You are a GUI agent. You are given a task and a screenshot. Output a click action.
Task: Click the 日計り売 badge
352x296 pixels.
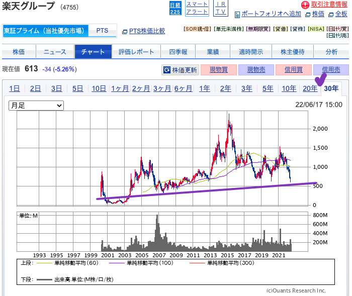pyautogui.click(x=337, y=36)
